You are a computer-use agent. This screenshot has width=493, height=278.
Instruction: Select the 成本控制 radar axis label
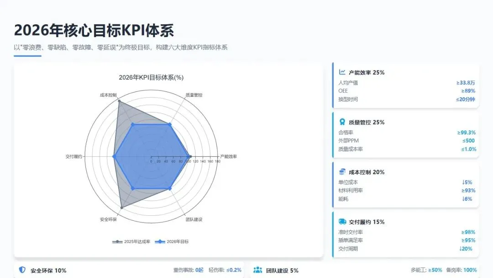click(x=108, y=95)
